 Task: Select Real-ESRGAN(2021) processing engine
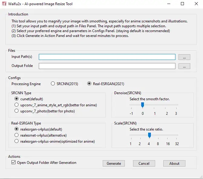[x=89, y=84]
